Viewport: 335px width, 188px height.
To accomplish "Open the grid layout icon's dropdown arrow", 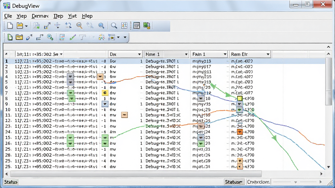I will point(118,38).
